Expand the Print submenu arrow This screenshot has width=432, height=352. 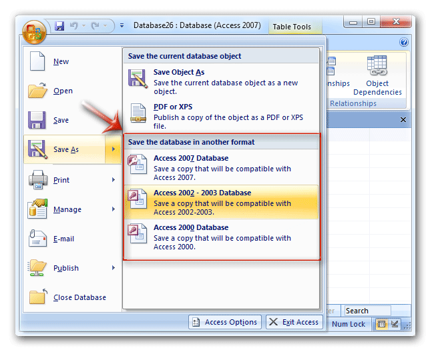click(114, 179)
